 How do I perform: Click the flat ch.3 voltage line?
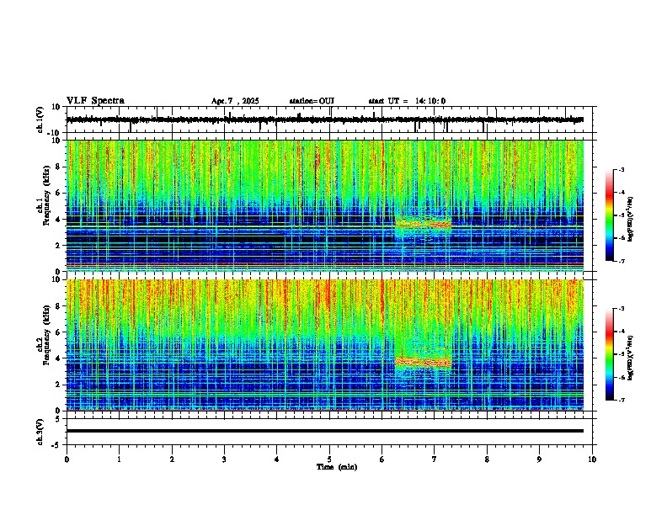coord(325,431)
